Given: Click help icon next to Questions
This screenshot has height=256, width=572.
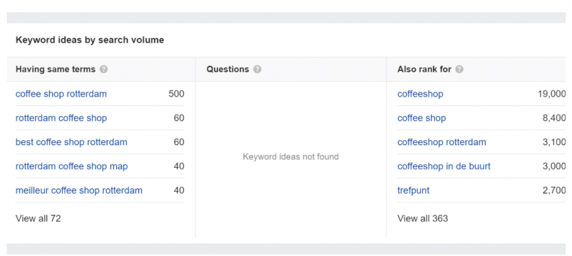Looking at the screenshot, I should pos(257,69).
